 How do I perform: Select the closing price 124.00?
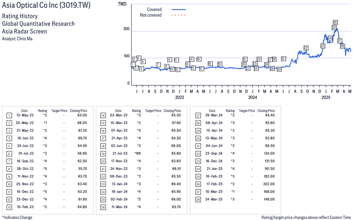click(269, 153)
